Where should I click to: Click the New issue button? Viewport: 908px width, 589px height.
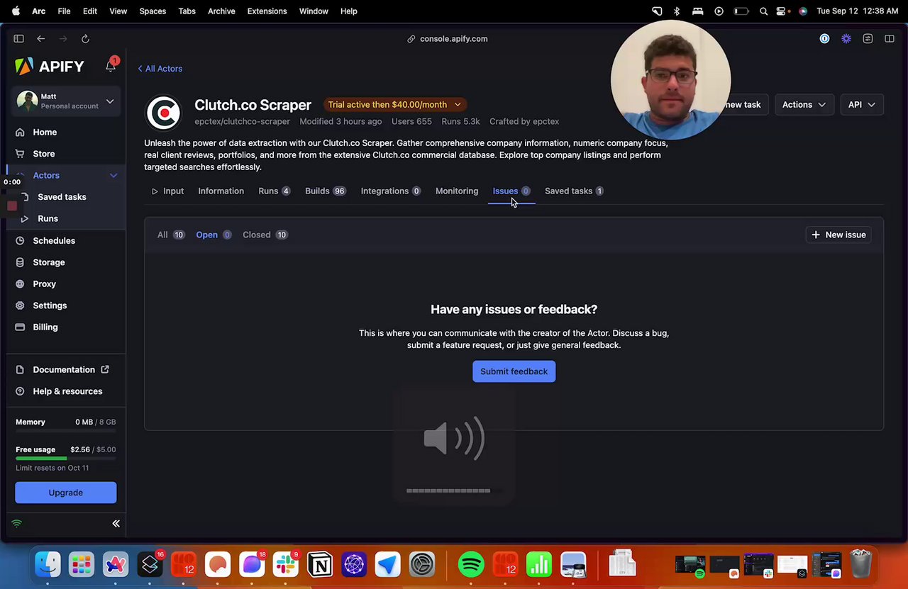click(838, 235)
